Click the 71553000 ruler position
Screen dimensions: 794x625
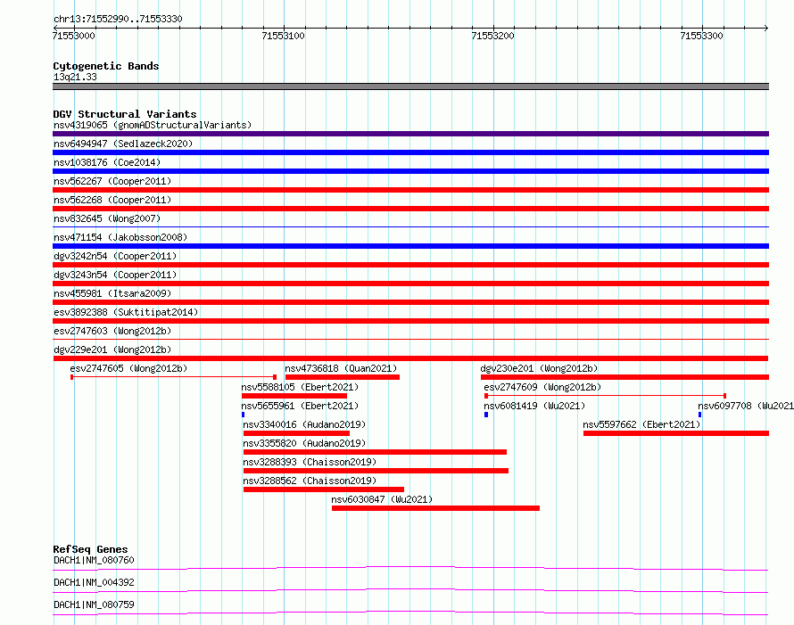(73, 36)
